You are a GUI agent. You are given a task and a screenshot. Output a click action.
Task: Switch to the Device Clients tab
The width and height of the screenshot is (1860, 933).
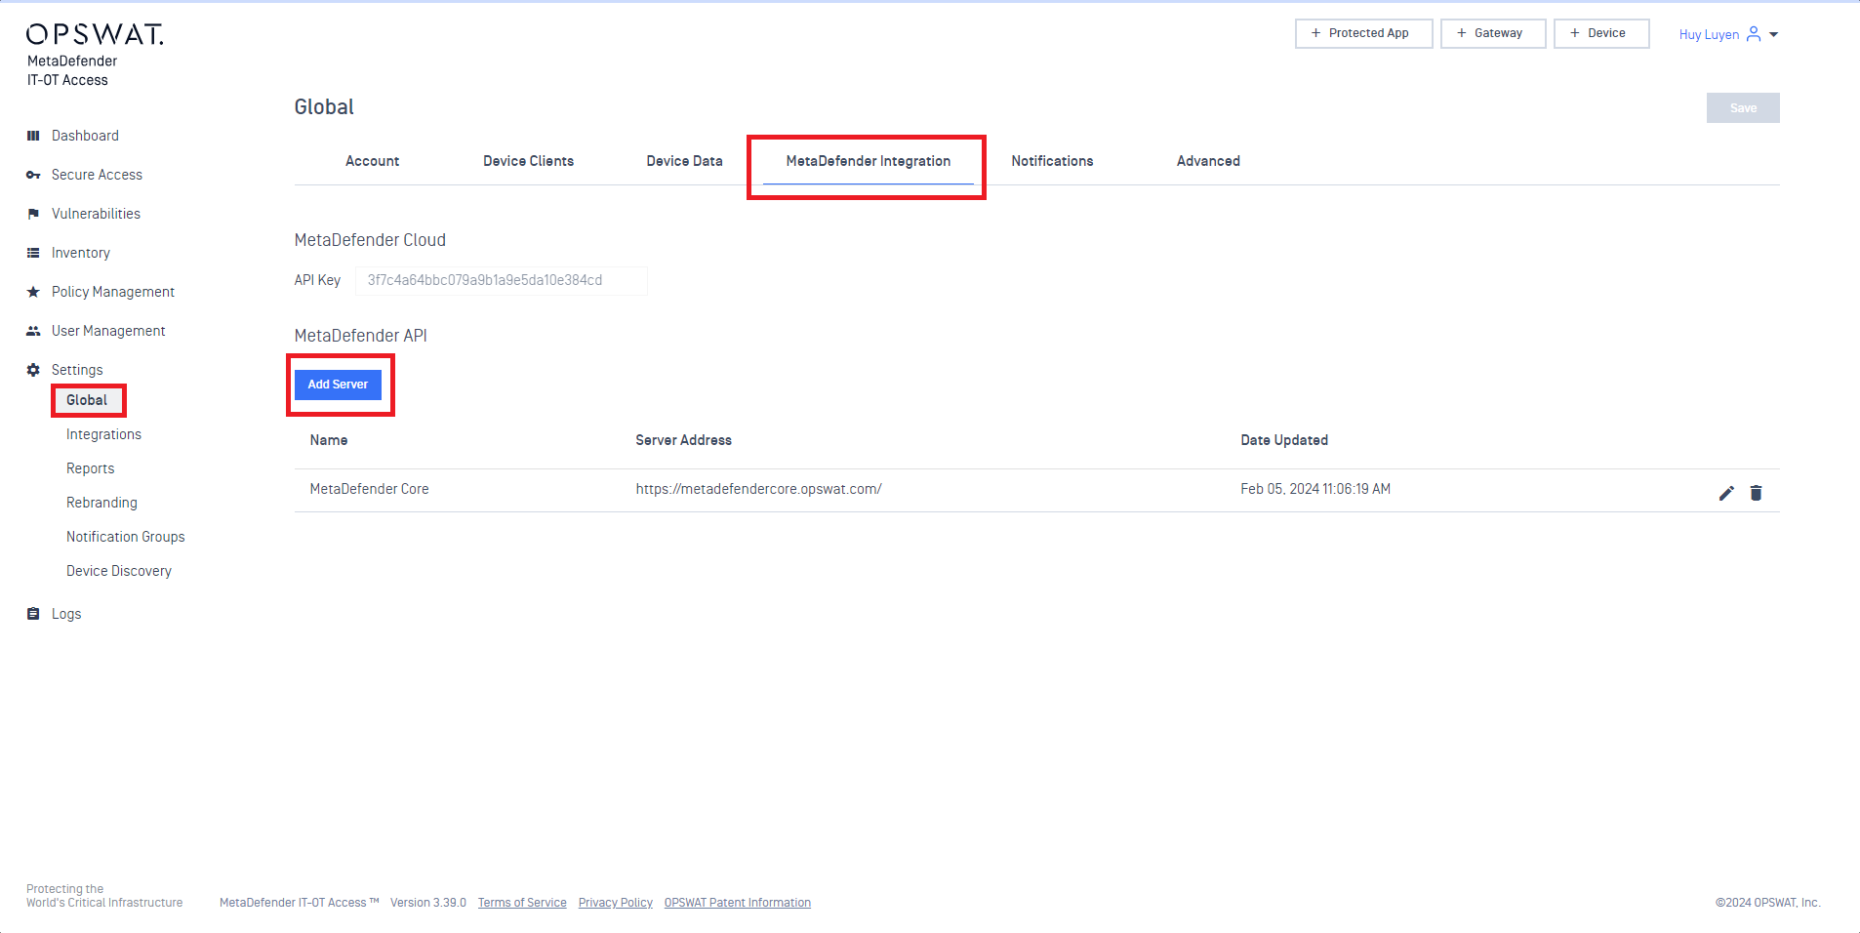528,161
